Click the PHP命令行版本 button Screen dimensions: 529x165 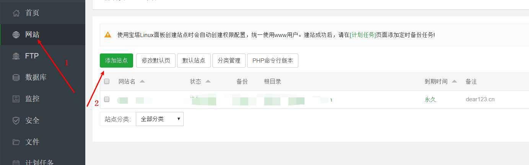[273, 60]
